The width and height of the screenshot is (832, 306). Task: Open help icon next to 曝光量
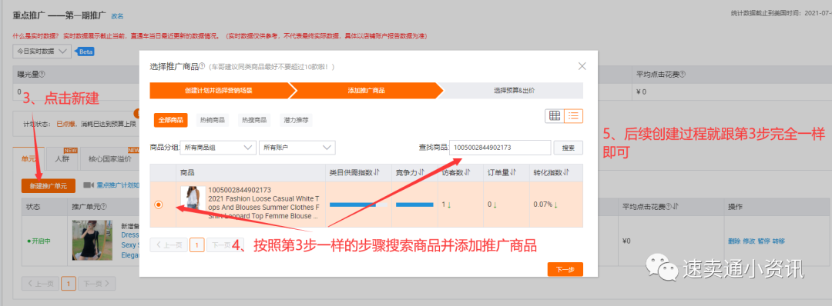[x=42, y=74]
